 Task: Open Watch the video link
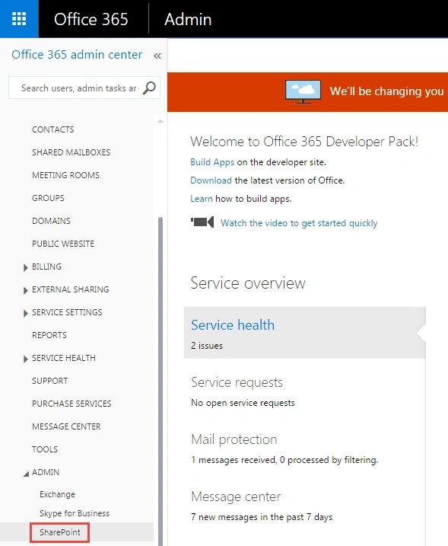point(299,223)
